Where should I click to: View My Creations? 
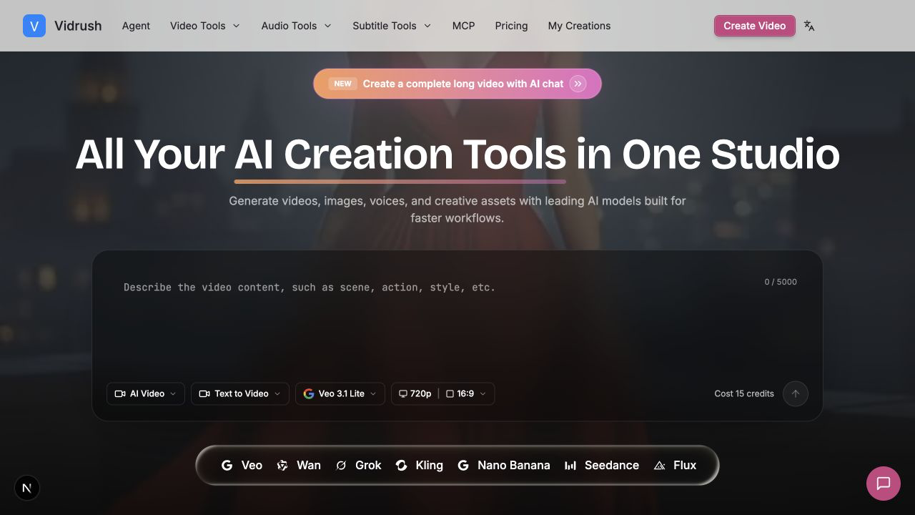point(579,26)
